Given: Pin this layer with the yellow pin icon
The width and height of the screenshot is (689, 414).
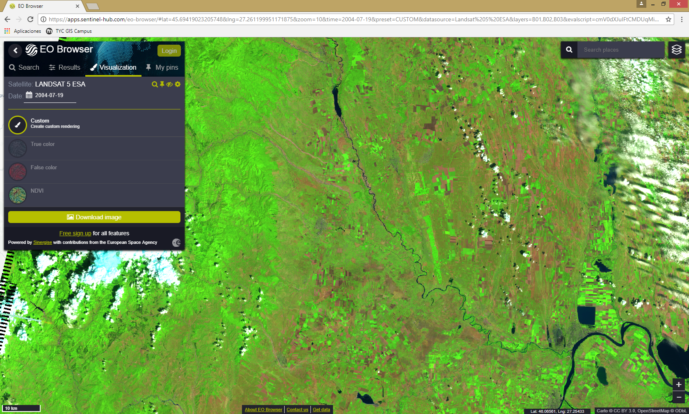Looking at the screenshot, I should point(162,84).
